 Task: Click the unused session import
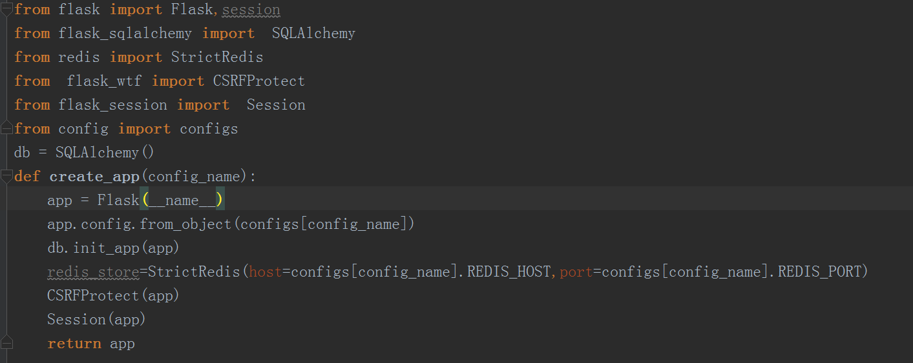click(251, 10)
